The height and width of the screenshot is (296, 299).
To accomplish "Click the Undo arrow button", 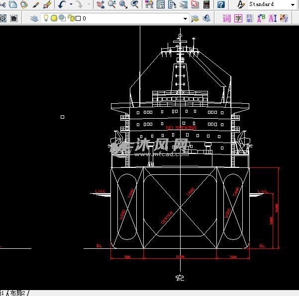I will click(x=61, y=4).
